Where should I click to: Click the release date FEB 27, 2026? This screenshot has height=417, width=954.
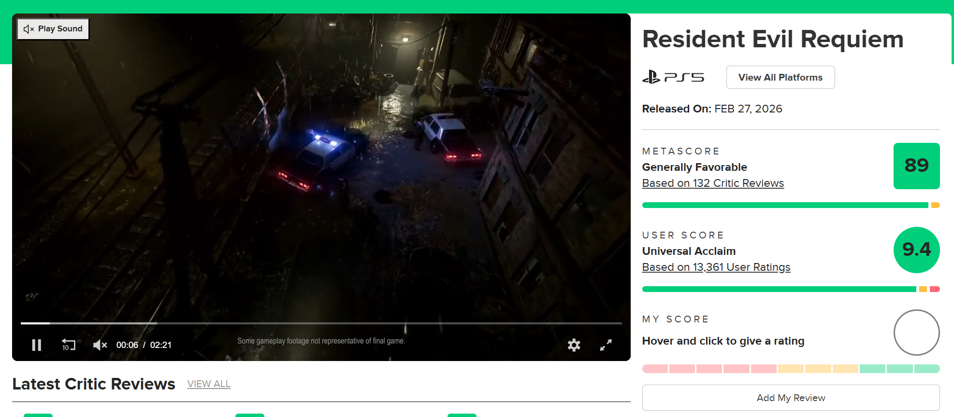tap(748, 109)
